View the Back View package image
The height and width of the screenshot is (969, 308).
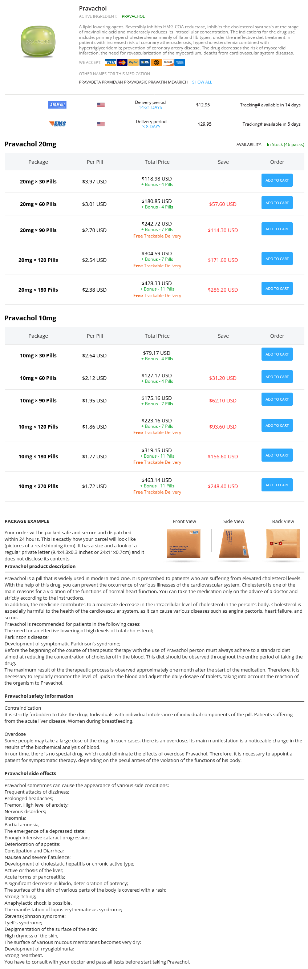tap(283, 544)
